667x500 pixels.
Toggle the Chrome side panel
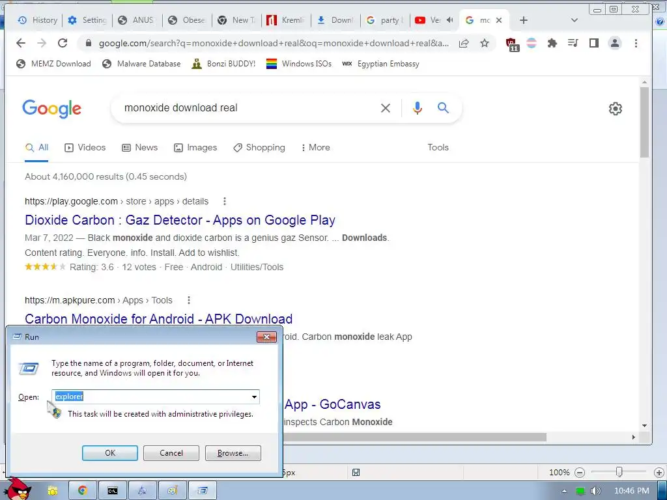coord(594,43)
